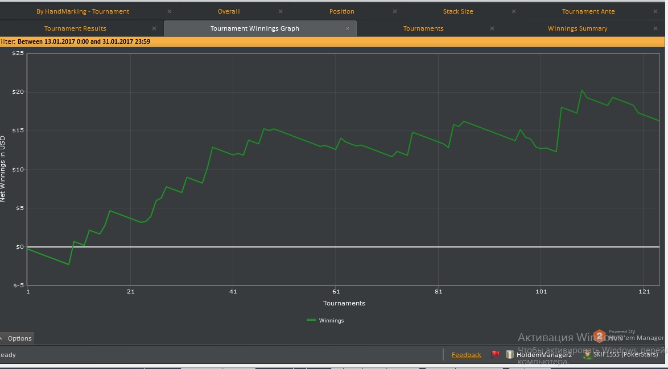Viewport: 668px width, 369px height.
Task: Click the HoldemManager2 database icon
Action: tap(509, 355)
